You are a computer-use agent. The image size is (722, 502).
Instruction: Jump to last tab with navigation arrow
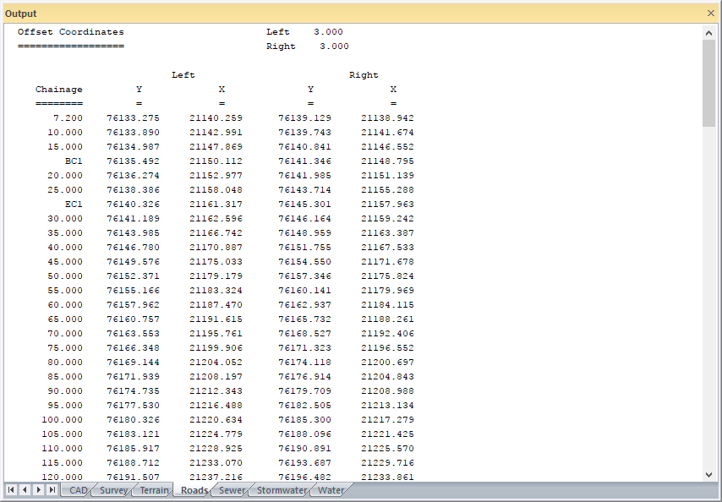(52, 490)
